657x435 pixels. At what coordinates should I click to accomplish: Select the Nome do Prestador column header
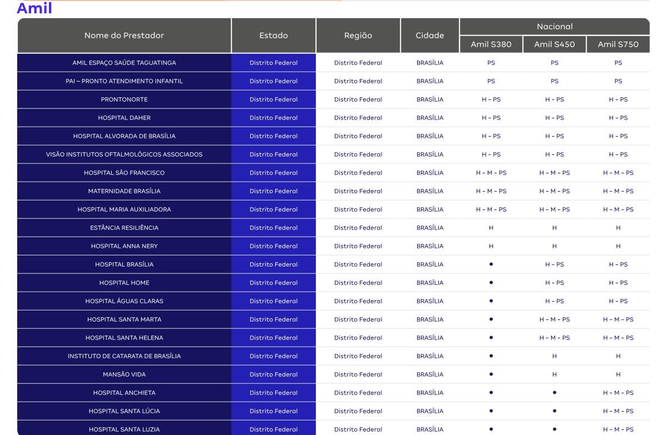[x=124, y=36]
